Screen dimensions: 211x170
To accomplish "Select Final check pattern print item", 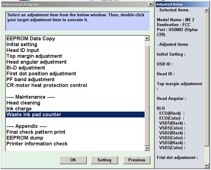I will point(75,132).
